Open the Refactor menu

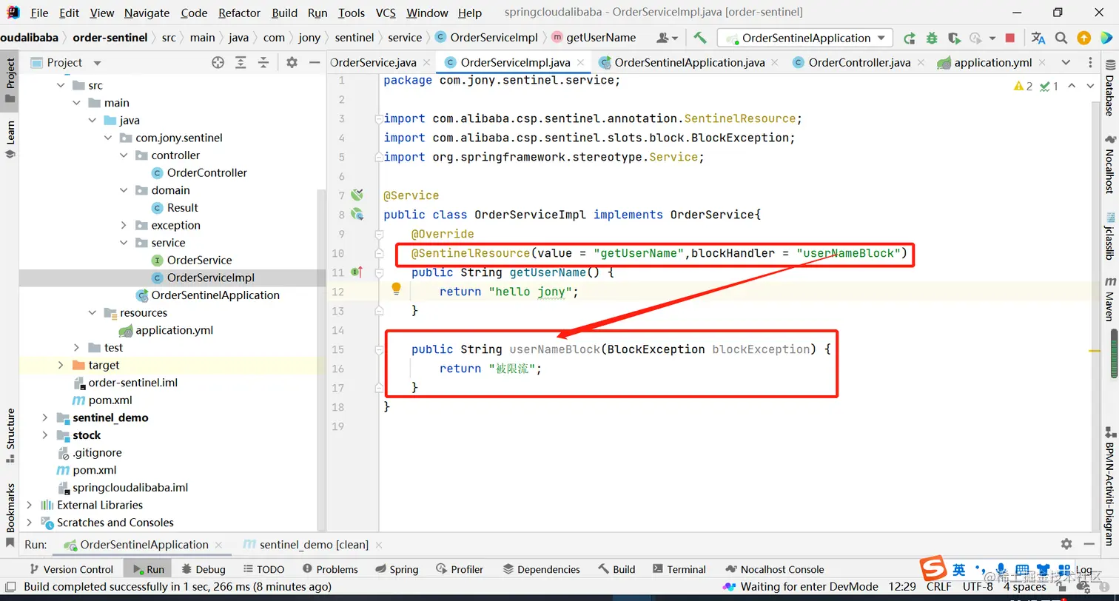[x=239, y=13]
